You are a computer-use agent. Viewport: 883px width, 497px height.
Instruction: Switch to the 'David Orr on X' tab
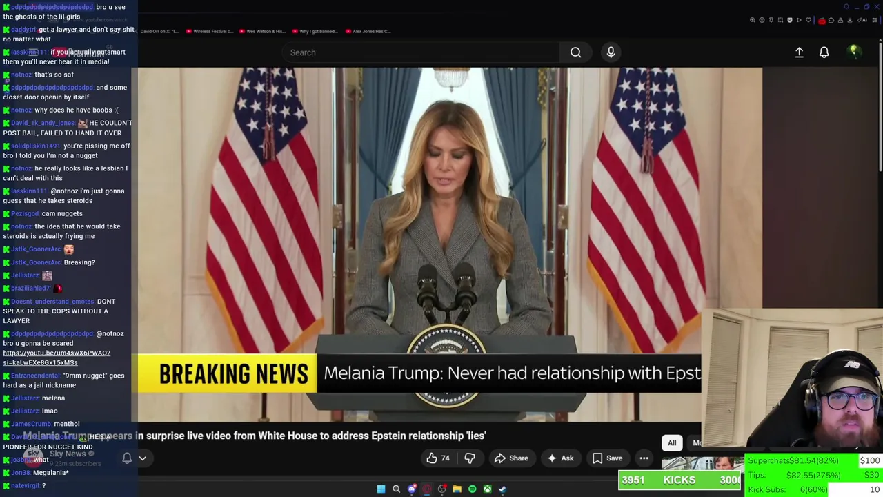(159, 31)
